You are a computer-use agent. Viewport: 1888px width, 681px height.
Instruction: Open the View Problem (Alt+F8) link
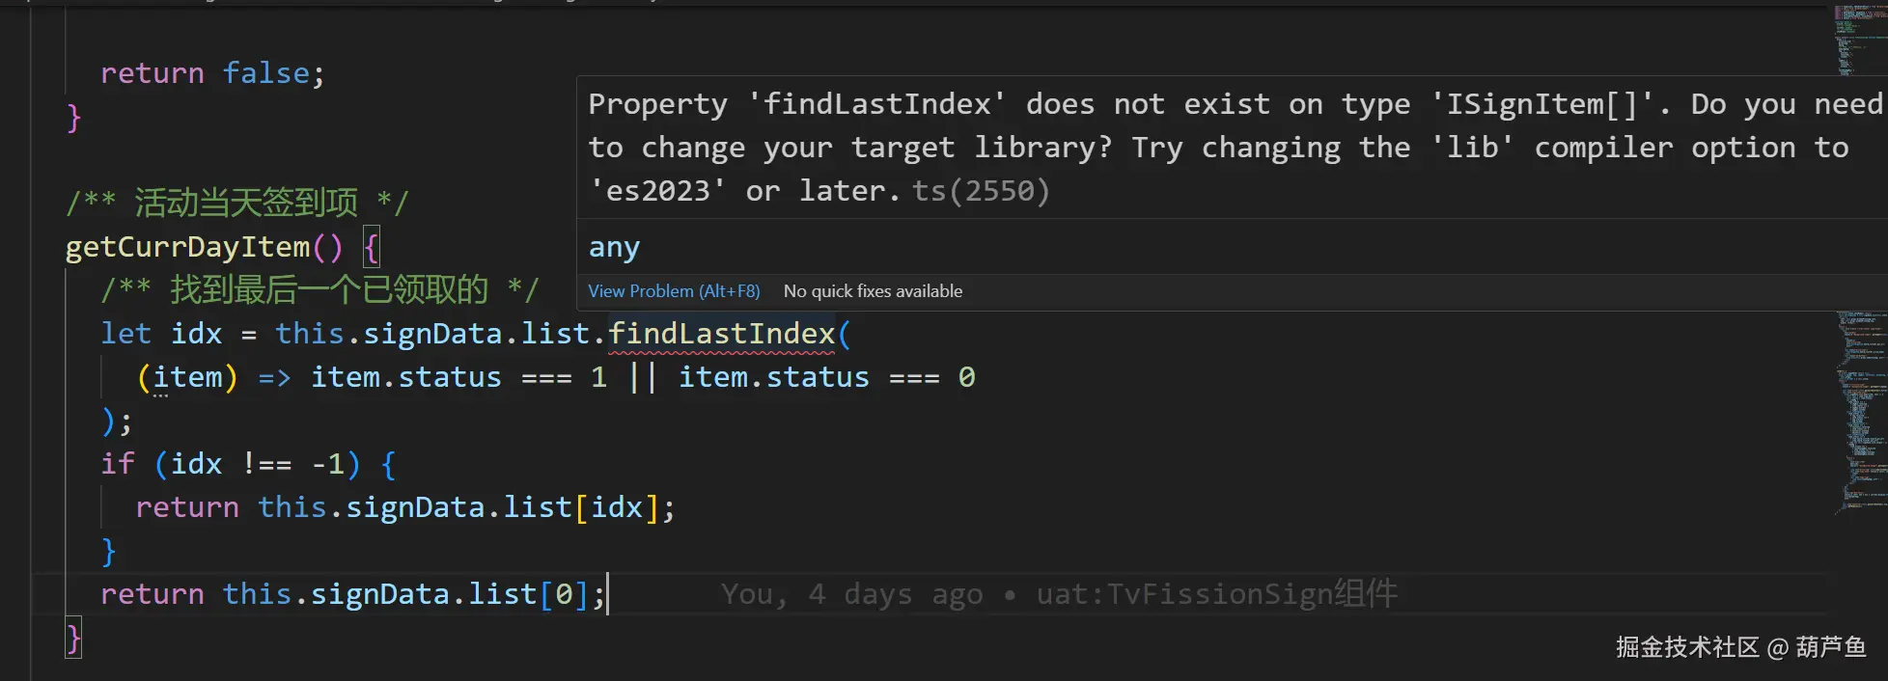674,291
